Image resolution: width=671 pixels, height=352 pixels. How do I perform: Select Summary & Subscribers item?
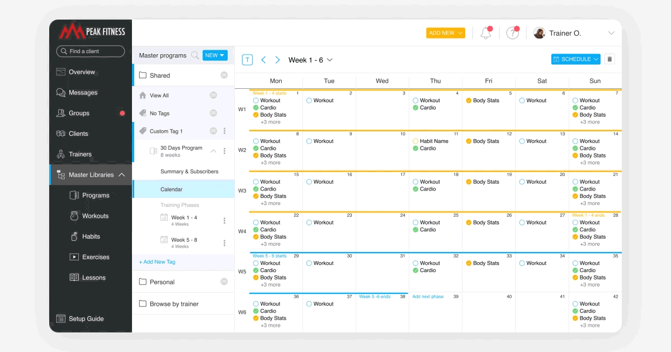pyautogui.click(x=189, y=172)
